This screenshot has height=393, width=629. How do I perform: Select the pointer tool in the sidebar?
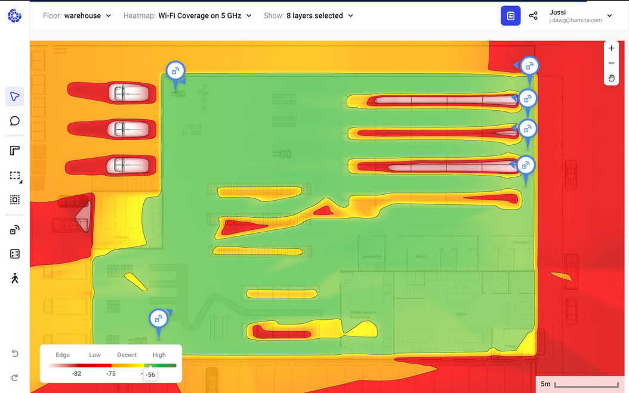click(14, 96)
